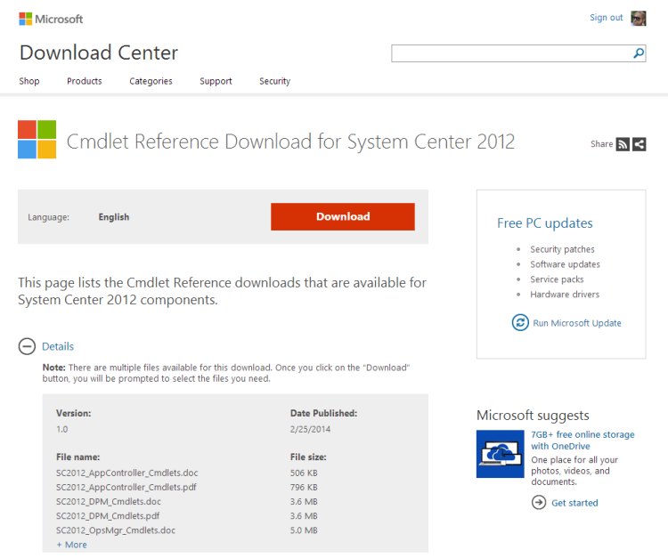This screenshot has width=668, height=558.
Task: Click Cmdlet Reference Download page title
Action: [290, 142]
